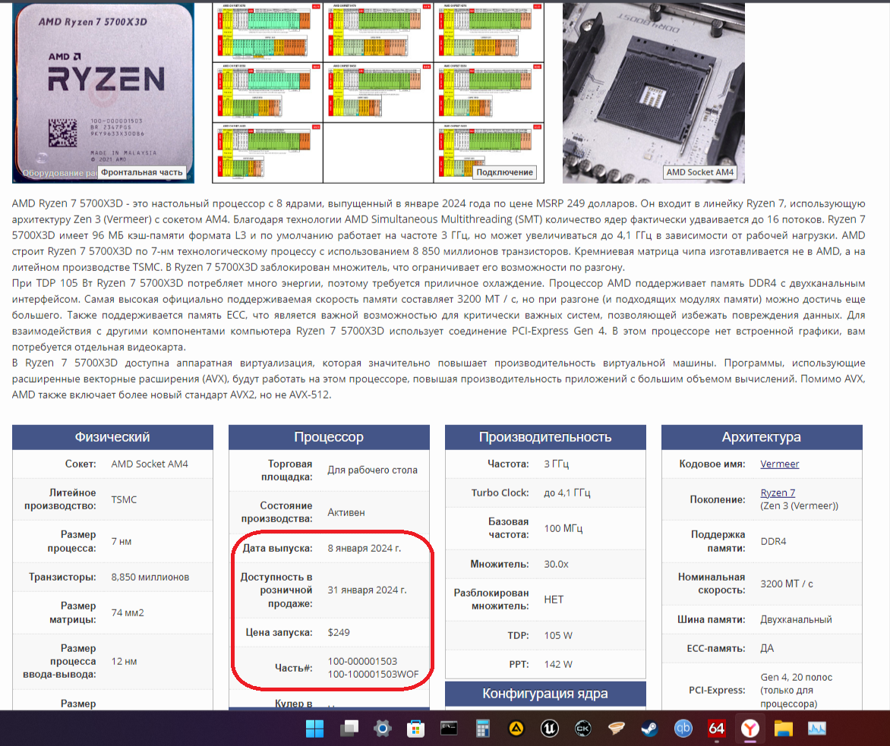Follow the Vermeer codename link

(x=779, y=464)
